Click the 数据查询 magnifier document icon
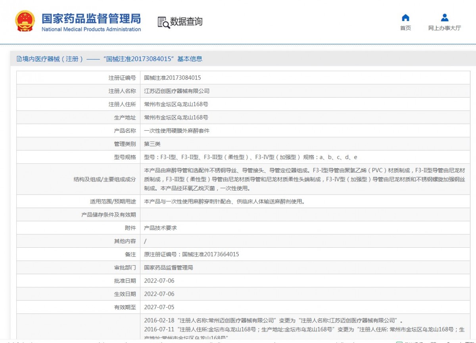Screen dimensions: 476x343 coord(163,22)
